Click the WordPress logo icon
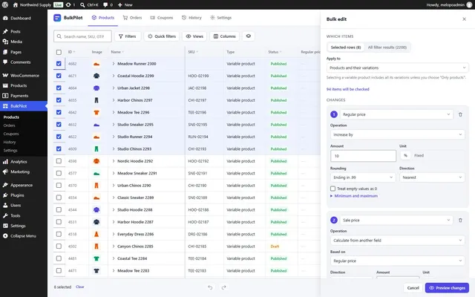Image resolution: width=475 pixels, height=297 pixels. [5, 4]
